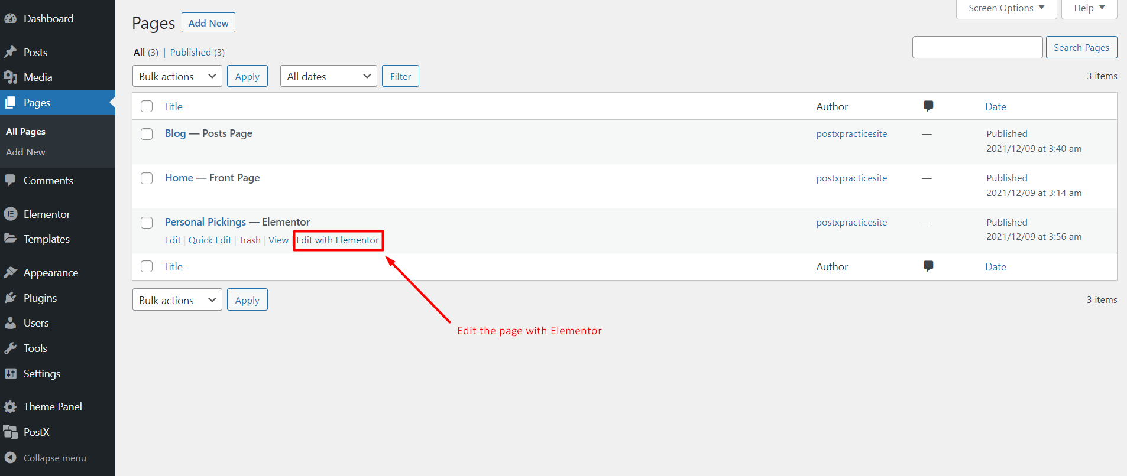Viewport: 1127px width, 476px height.
Task: Open the Elementor menu item
Action: pyautogui.click(x=47, y=214)
